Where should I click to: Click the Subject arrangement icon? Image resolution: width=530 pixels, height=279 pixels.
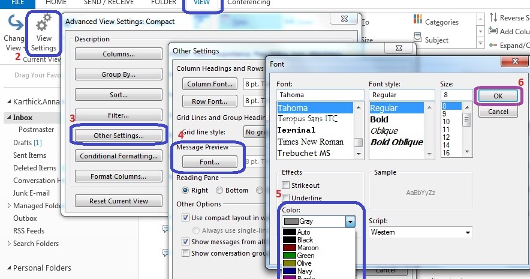pos(418,37)
